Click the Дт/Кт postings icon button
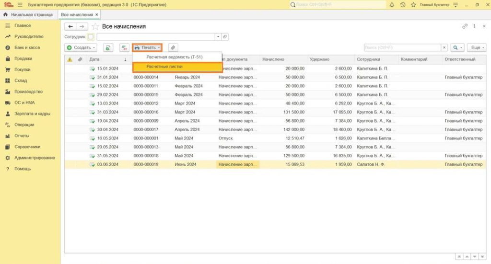 point(124,47)
